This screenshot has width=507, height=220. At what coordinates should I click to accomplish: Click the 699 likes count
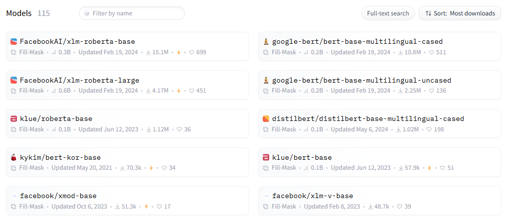click(201, 52)
